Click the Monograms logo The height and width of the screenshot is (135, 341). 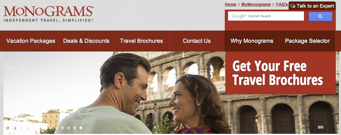click(x=49, y=14)
